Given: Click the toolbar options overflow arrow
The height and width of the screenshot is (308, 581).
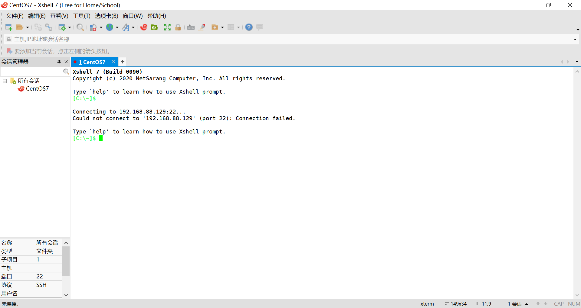Looking at the screenshot, I should 578,30.
